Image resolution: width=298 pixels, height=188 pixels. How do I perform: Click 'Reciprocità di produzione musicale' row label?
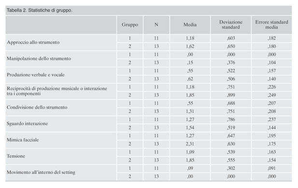click(57, 91)
